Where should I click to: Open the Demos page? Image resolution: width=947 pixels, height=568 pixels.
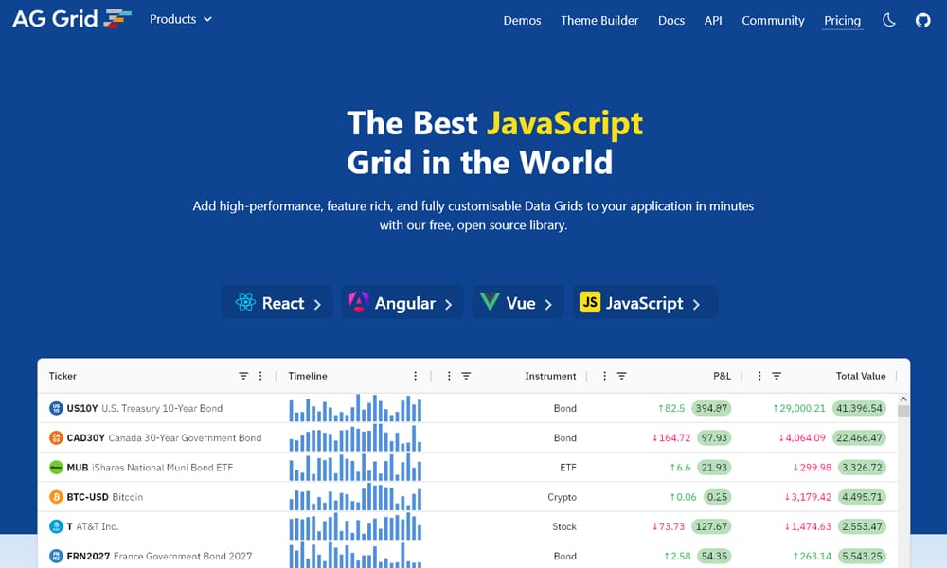point(523,21)
